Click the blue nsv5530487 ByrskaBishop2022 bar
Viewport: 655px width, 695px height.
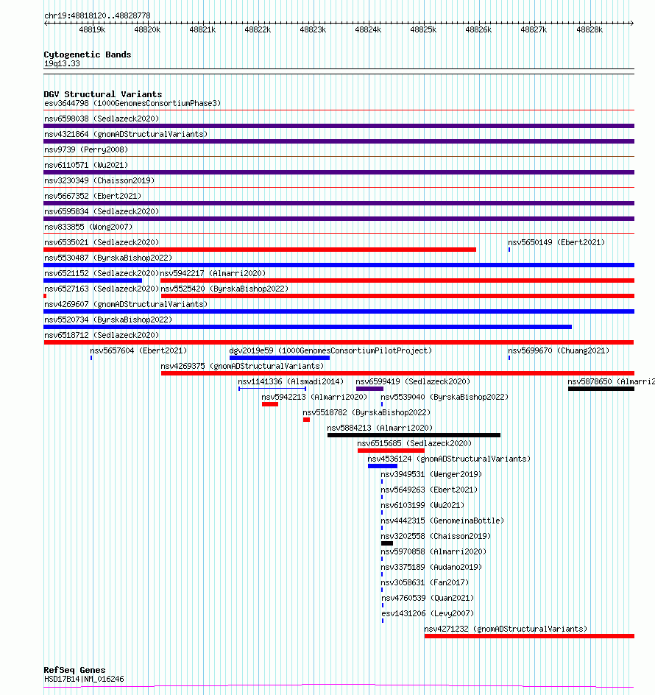coord(339,265)
